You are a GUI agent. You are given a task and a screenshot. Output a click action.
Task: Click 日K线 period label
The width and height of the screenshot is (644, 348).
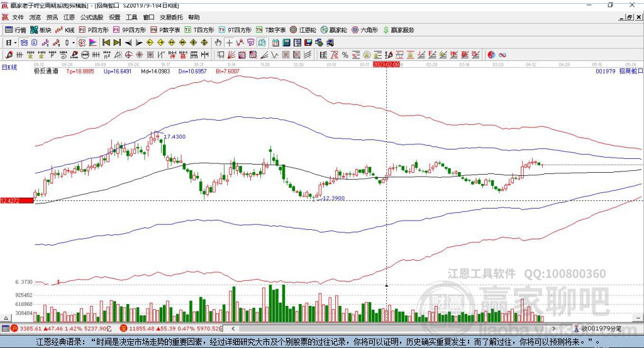(9, 67)
